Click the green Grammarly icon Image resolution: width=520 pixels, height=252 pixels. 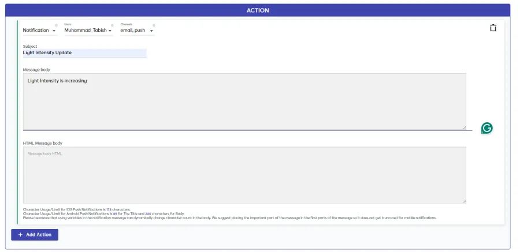[x=487, y=128]
